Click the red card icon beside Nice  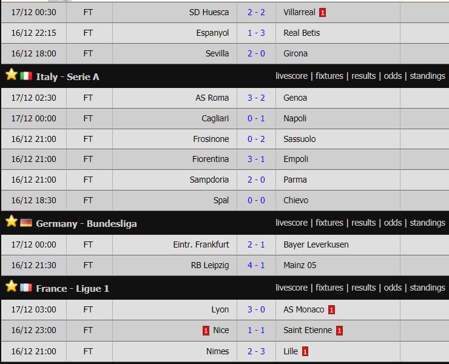(x=206, y=331)
